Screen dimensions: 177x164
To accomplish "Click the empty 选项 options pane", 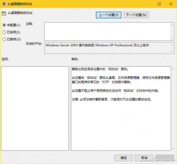I will click(x=35, y=109).
